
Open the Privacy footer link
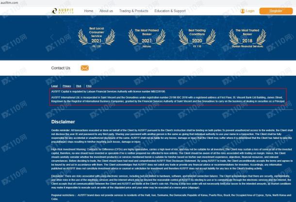[67, 86]
